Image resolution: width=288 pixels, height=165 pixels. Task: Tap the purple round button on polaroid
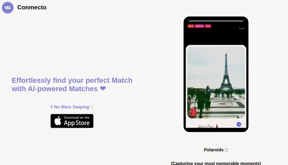coord(239,124)
